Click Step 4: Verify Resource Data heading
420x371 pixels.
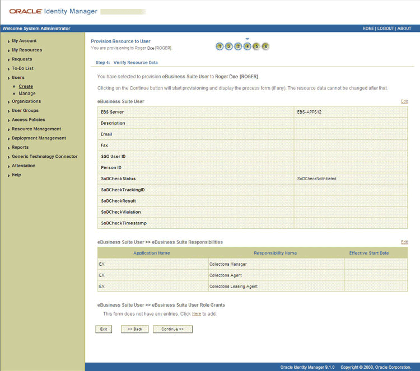click(x=127, y=62)
